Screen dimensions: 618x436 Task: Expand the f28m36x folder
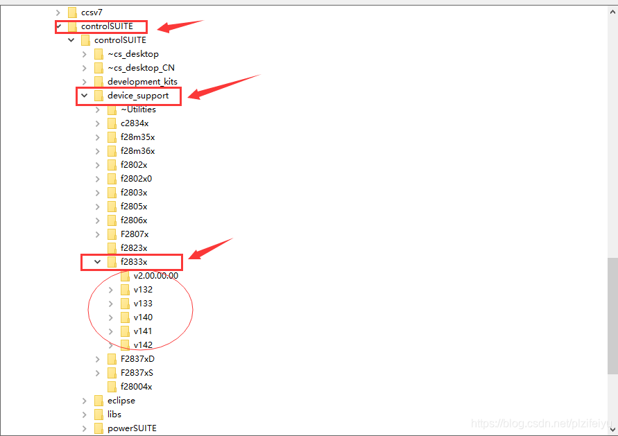98,151
